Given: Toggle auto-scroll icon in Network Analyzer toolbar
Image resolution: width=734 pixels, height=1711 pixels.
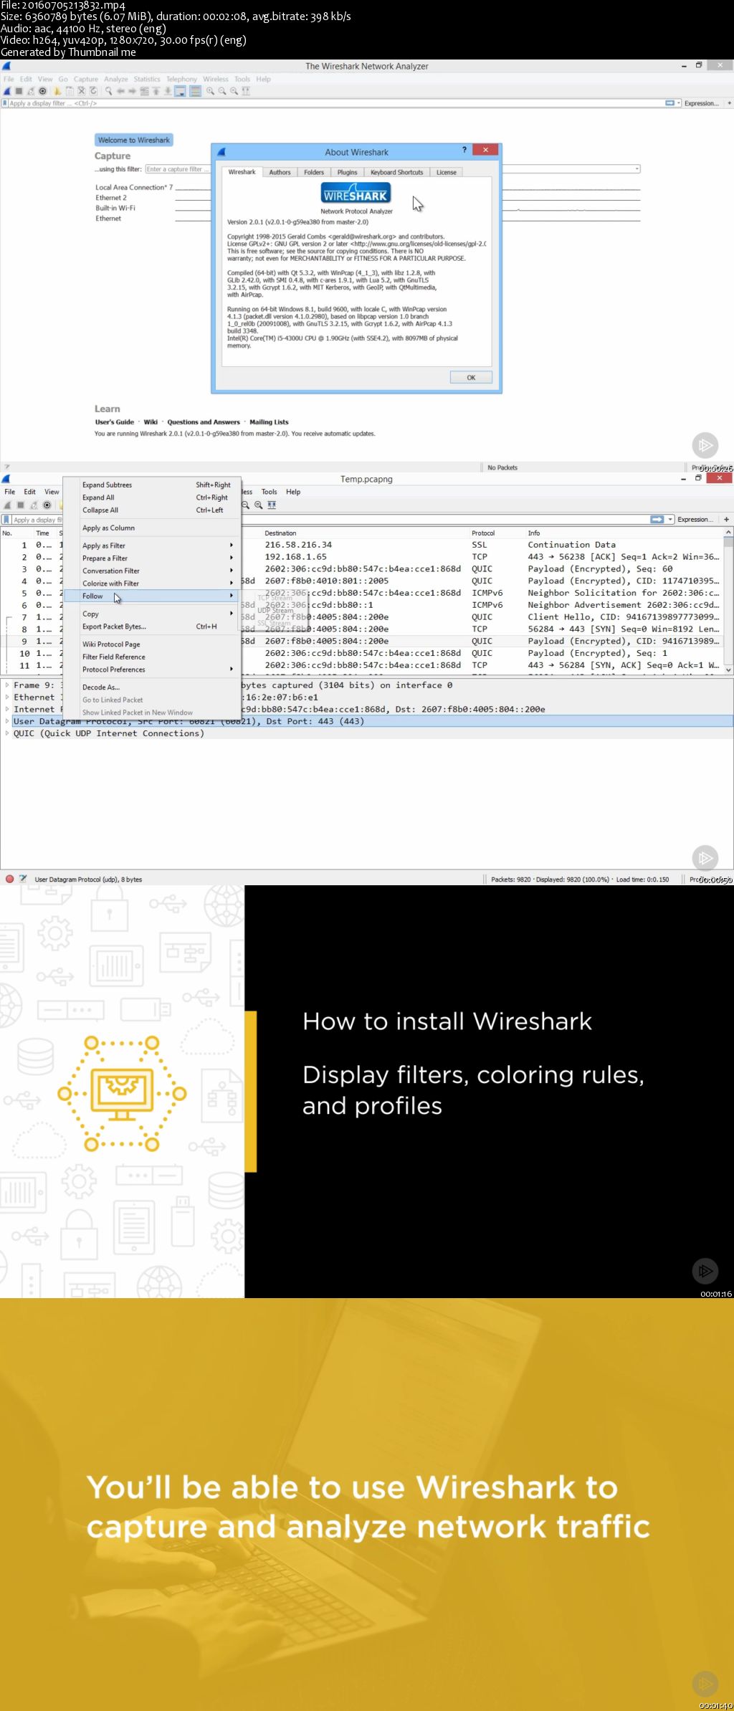Looking at the screenshot, I should coord(180,91).
